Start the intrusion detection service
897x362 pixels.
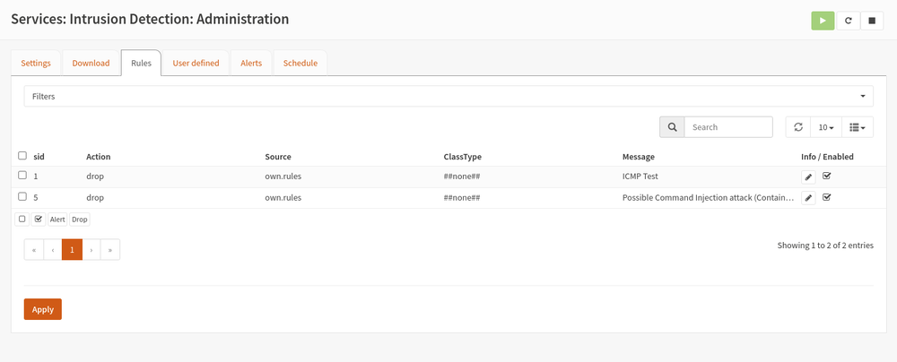tap(823, 21)
